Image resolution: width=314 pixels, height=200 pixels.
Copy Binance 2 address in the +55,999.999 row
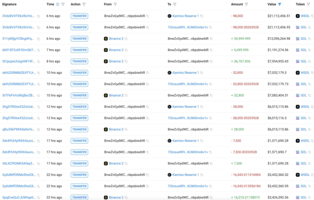click(126, 39)
